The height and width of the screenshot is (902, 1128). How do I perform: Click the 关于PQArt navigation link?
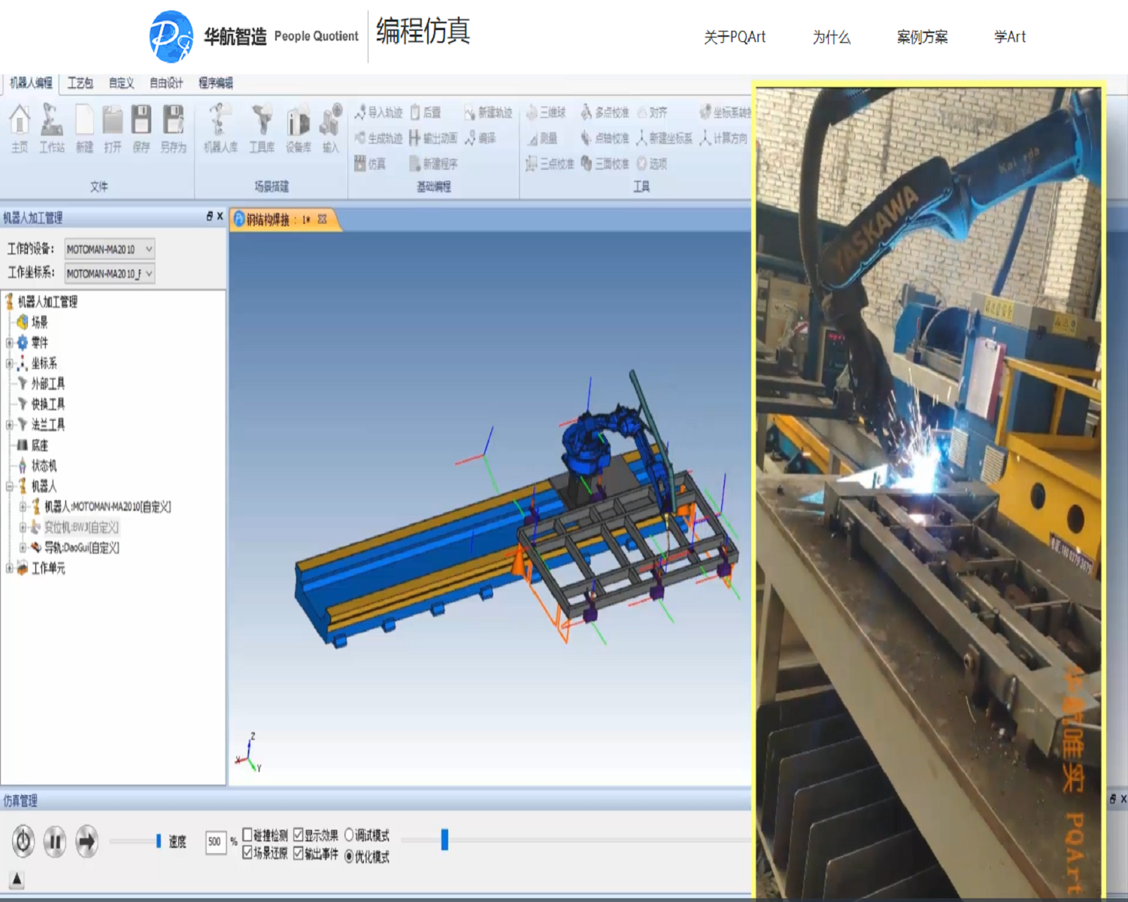pyautogui.click(x=734, y=37)
